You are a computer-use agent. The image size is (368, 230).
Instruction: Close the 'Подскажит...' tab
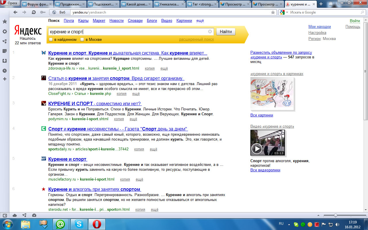116,4
